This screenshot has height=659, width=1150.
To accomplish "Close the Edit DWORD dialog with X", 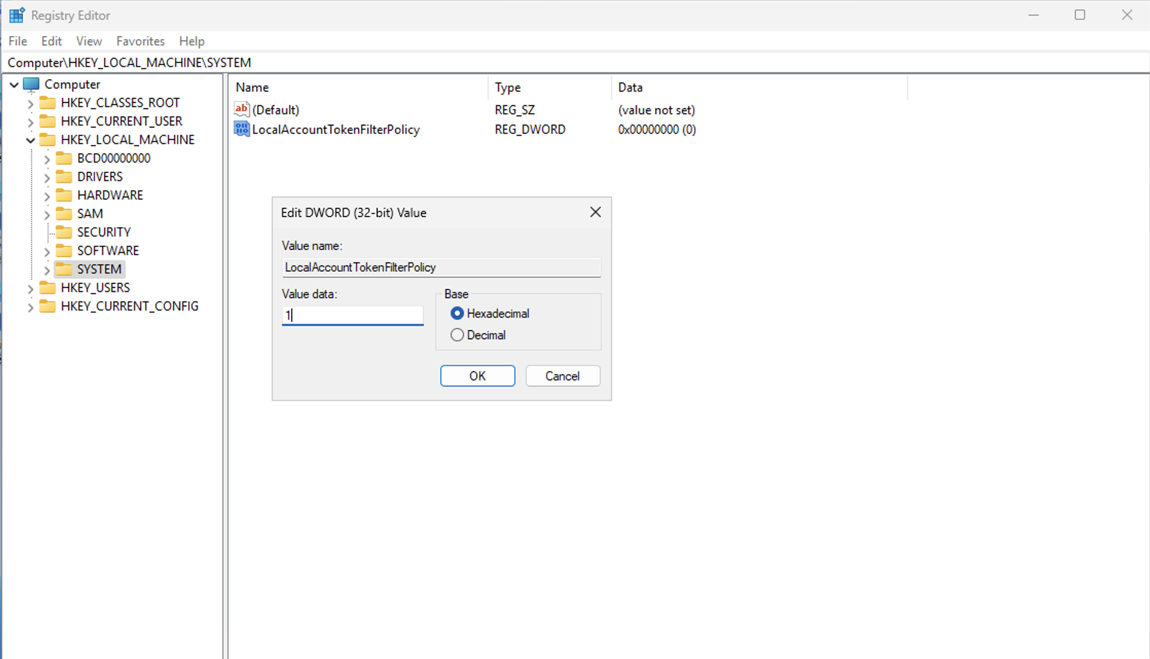I will tap(595, 212).
